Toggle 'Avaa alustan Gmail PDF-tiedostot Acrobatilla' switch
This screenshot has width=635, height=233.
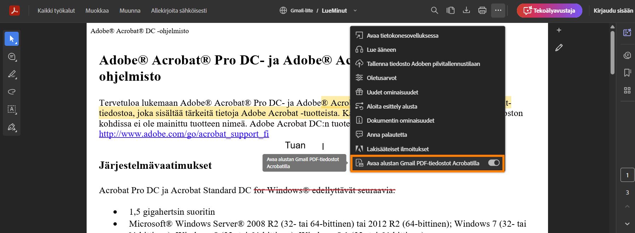pos(494,163)
